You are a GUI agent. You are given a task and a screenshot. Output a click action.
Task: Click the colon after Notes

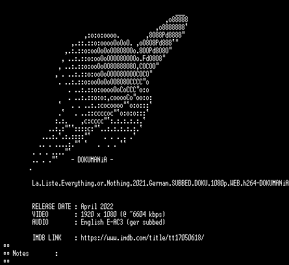point(57,253)
